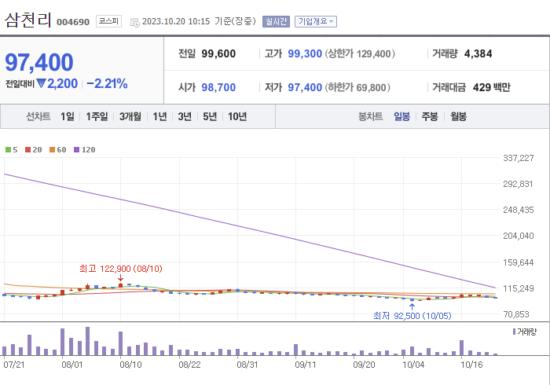This screenshot has width=550, height=385.
Task: Click the current price 97,400
Action: [39, 62]
